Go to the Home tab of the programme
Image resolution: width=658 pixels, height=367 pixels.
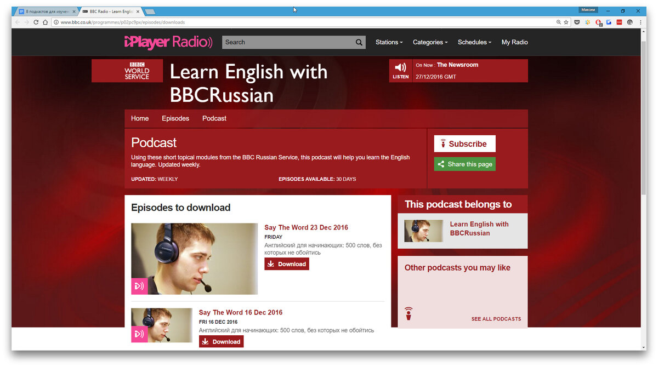(140, 118)
